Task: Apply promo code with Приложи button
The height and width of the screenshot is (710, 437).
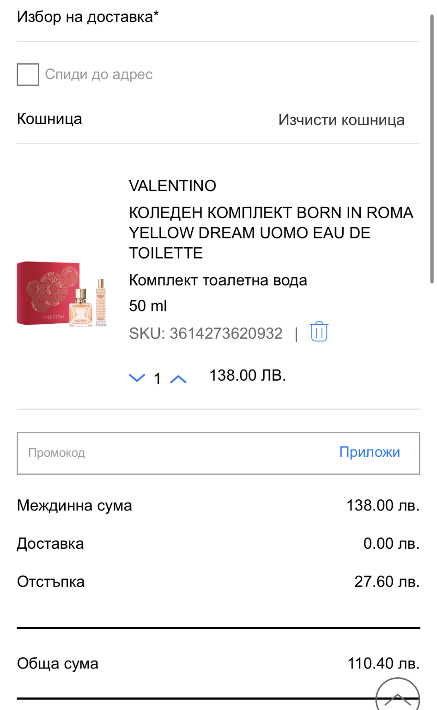Action: click(x=369, y=452)
